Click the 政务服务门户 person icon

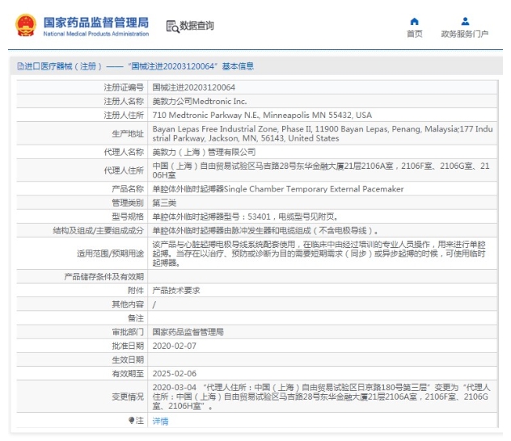465,22
